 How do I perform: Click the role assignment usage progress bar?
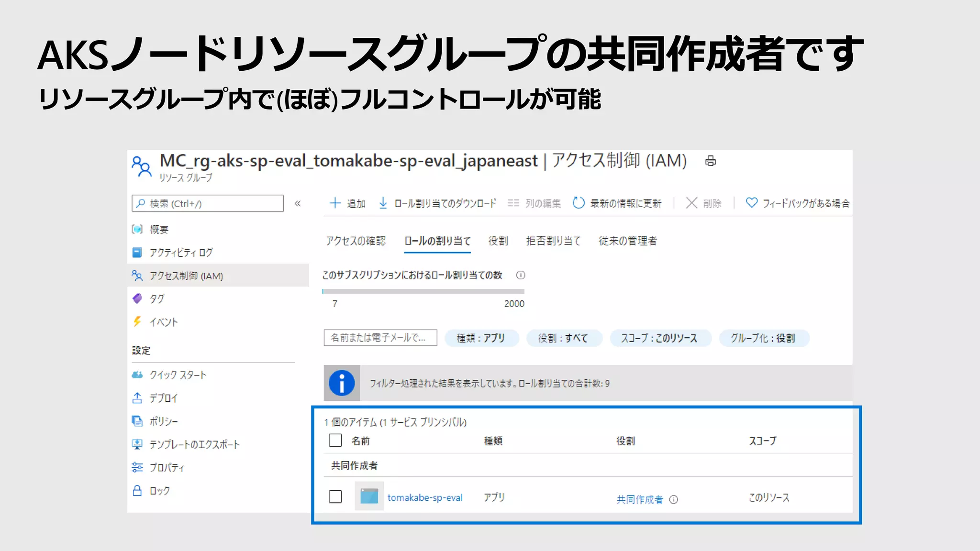tap(423, 291)
